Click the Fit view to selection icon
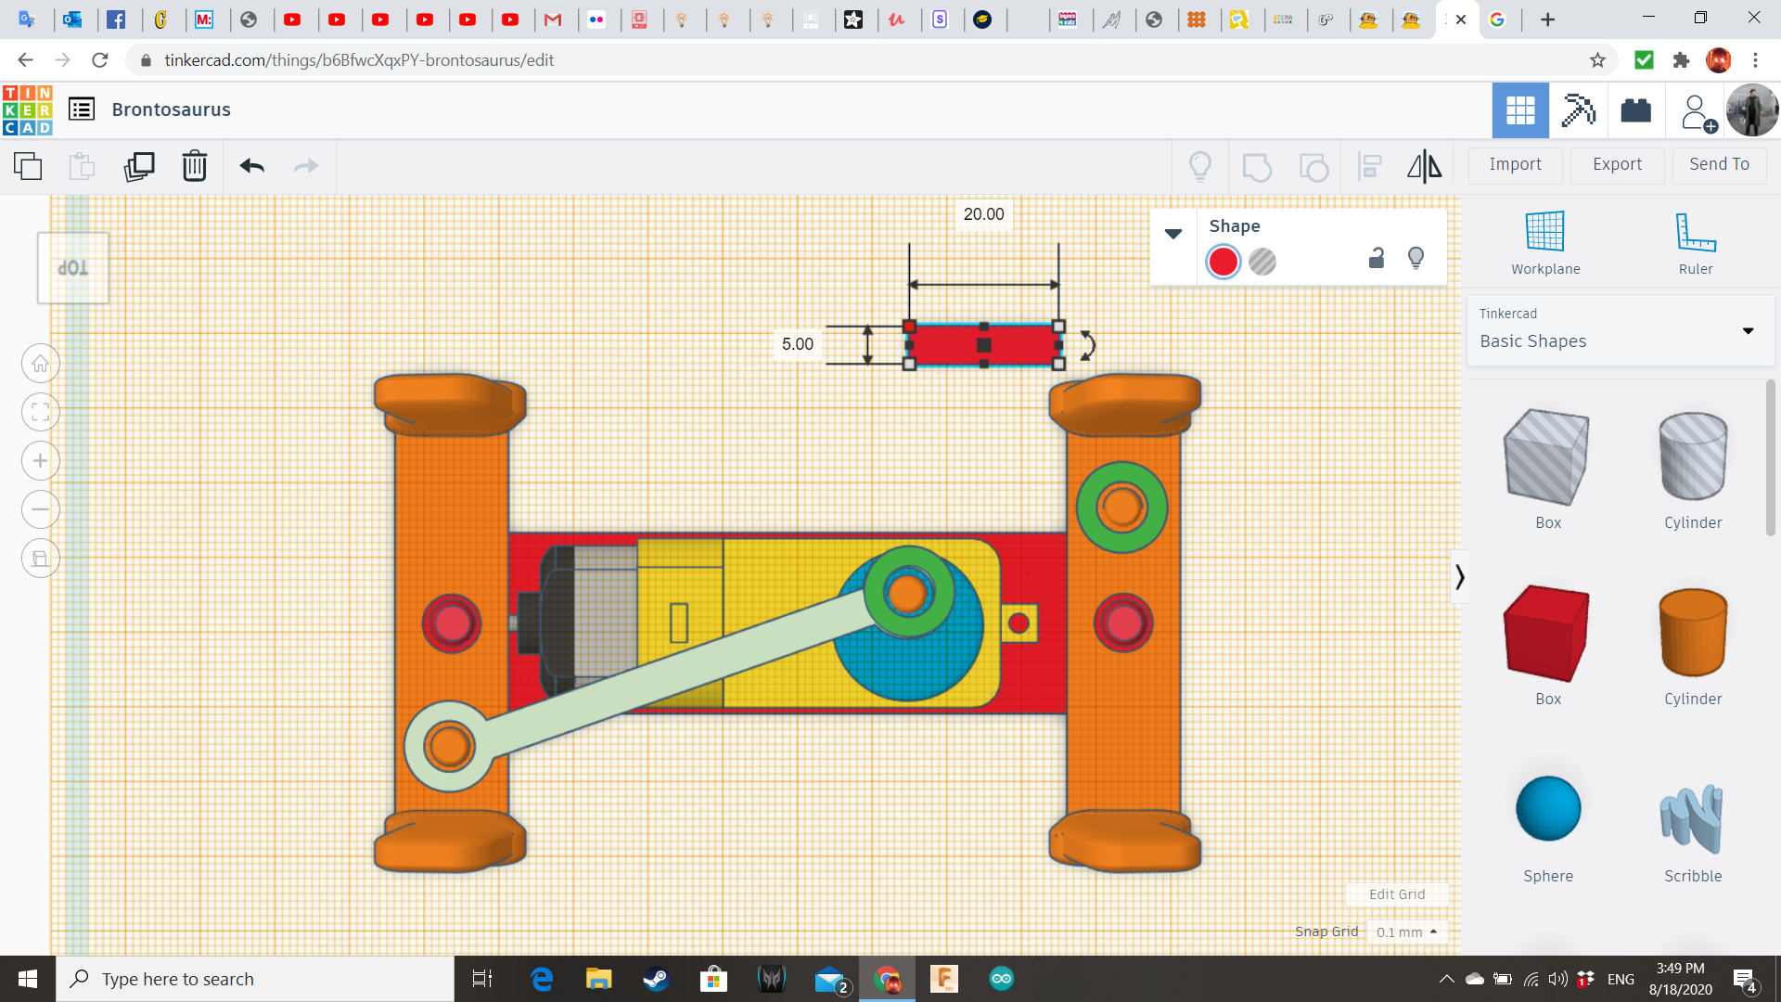This screenshot has width=1781, height=1002. pos(40,412)
